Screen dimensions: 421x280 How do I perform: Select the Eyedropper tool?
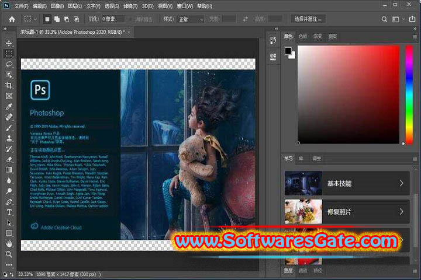pos(9,107)
